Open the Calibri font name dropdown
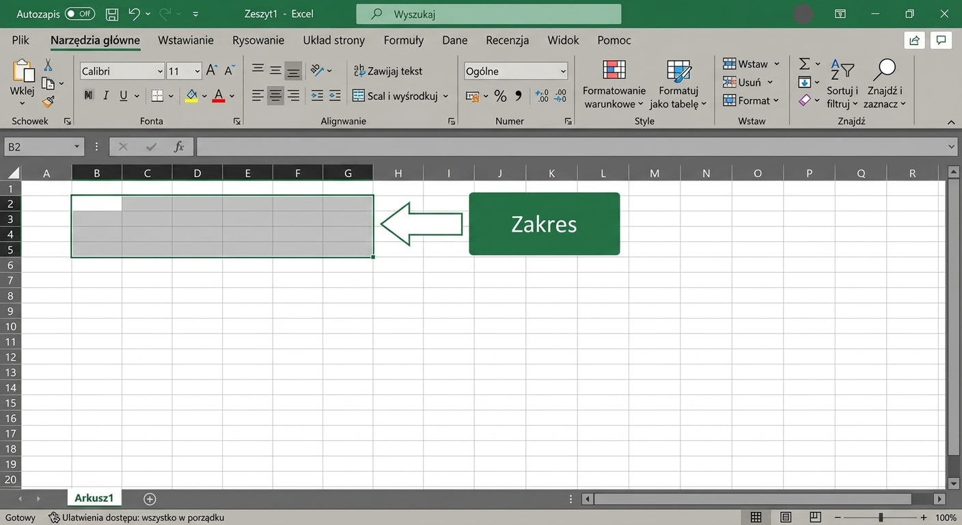 pos(160,71)
